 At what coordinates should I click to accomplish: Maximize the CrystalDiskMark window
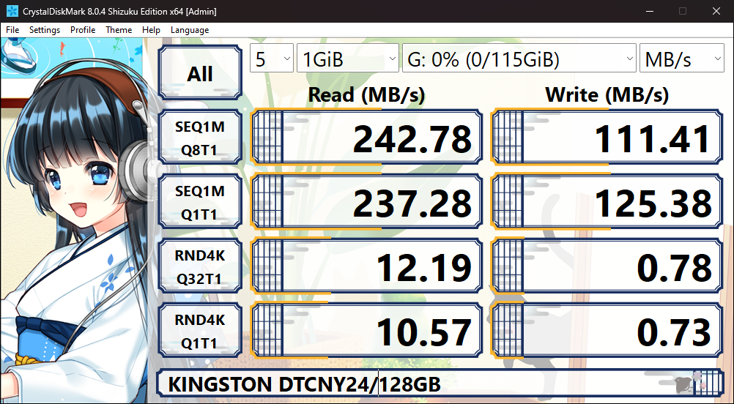683,11
